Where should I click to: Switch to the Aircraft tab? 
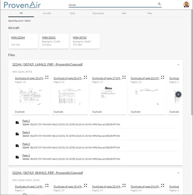[47, 13]
